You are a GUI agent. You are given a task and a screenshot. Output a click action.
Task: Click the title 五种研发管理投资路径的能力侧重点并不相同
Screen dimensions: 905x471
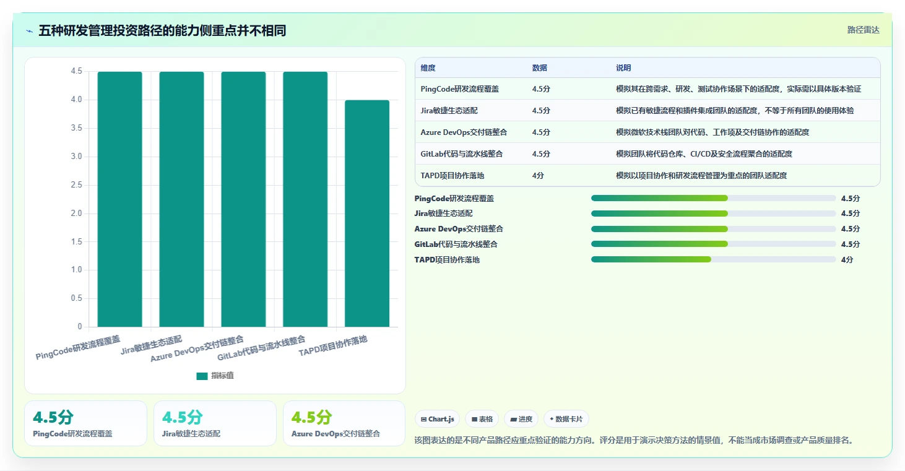click(x=162, y=30)
